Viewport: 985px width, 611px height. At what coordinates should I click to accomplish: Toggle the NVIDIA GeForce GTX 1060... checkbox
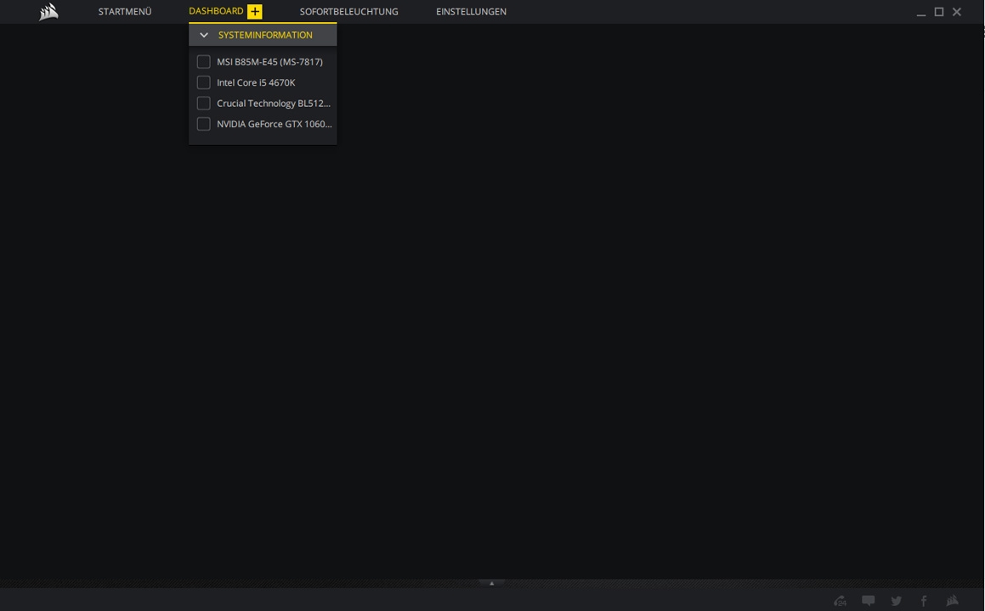click(x=203, y=124)
